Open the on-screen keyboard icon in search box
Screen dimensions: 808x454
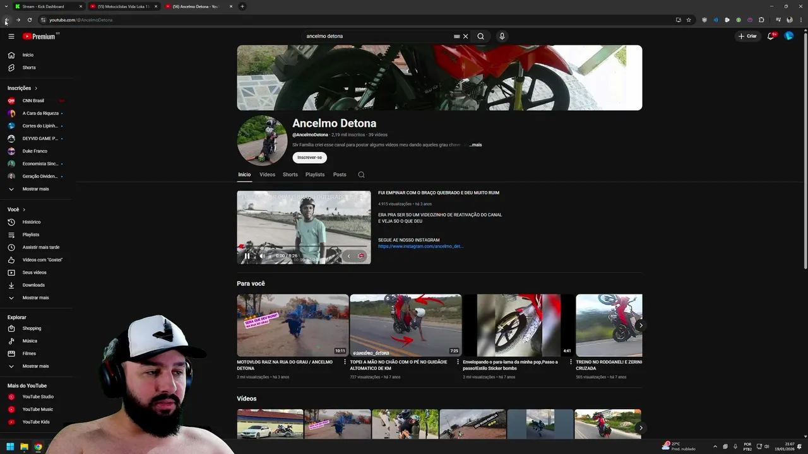tap(456, 36)
